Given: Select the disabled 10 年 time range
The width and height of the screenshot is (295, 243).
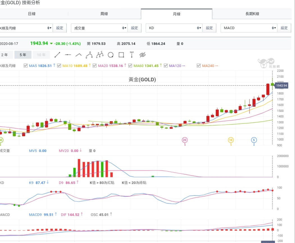Looking at the screenshot, I should (x=41, y=55).
